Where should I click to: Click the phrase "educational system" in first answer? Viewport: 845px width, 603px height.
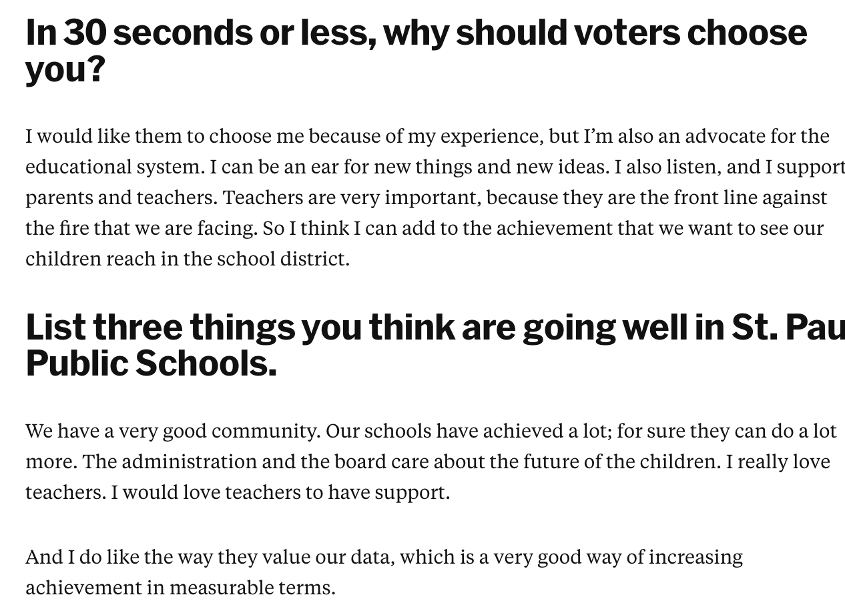coord(113,167)
